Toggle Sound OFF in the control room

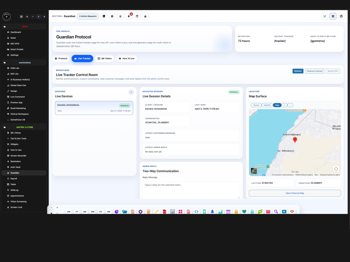tap(333, 71)
